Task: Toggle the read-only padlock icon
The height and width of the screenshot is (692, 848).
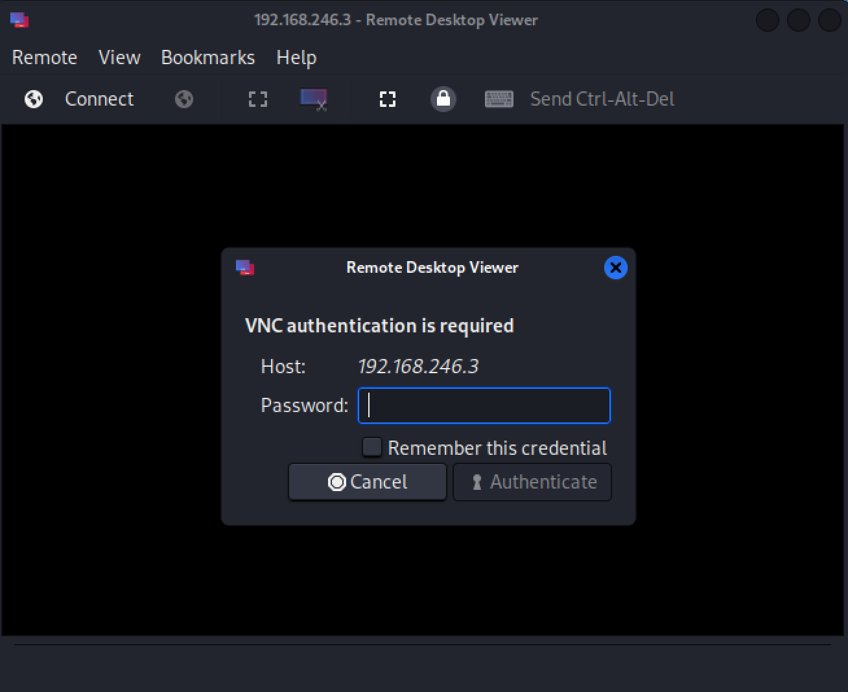Action: coord(443,99)
